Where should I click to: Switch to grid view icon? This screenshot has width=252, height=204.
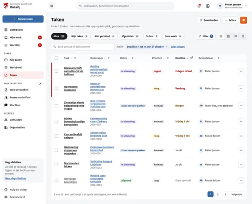click(x=228, y=36)
